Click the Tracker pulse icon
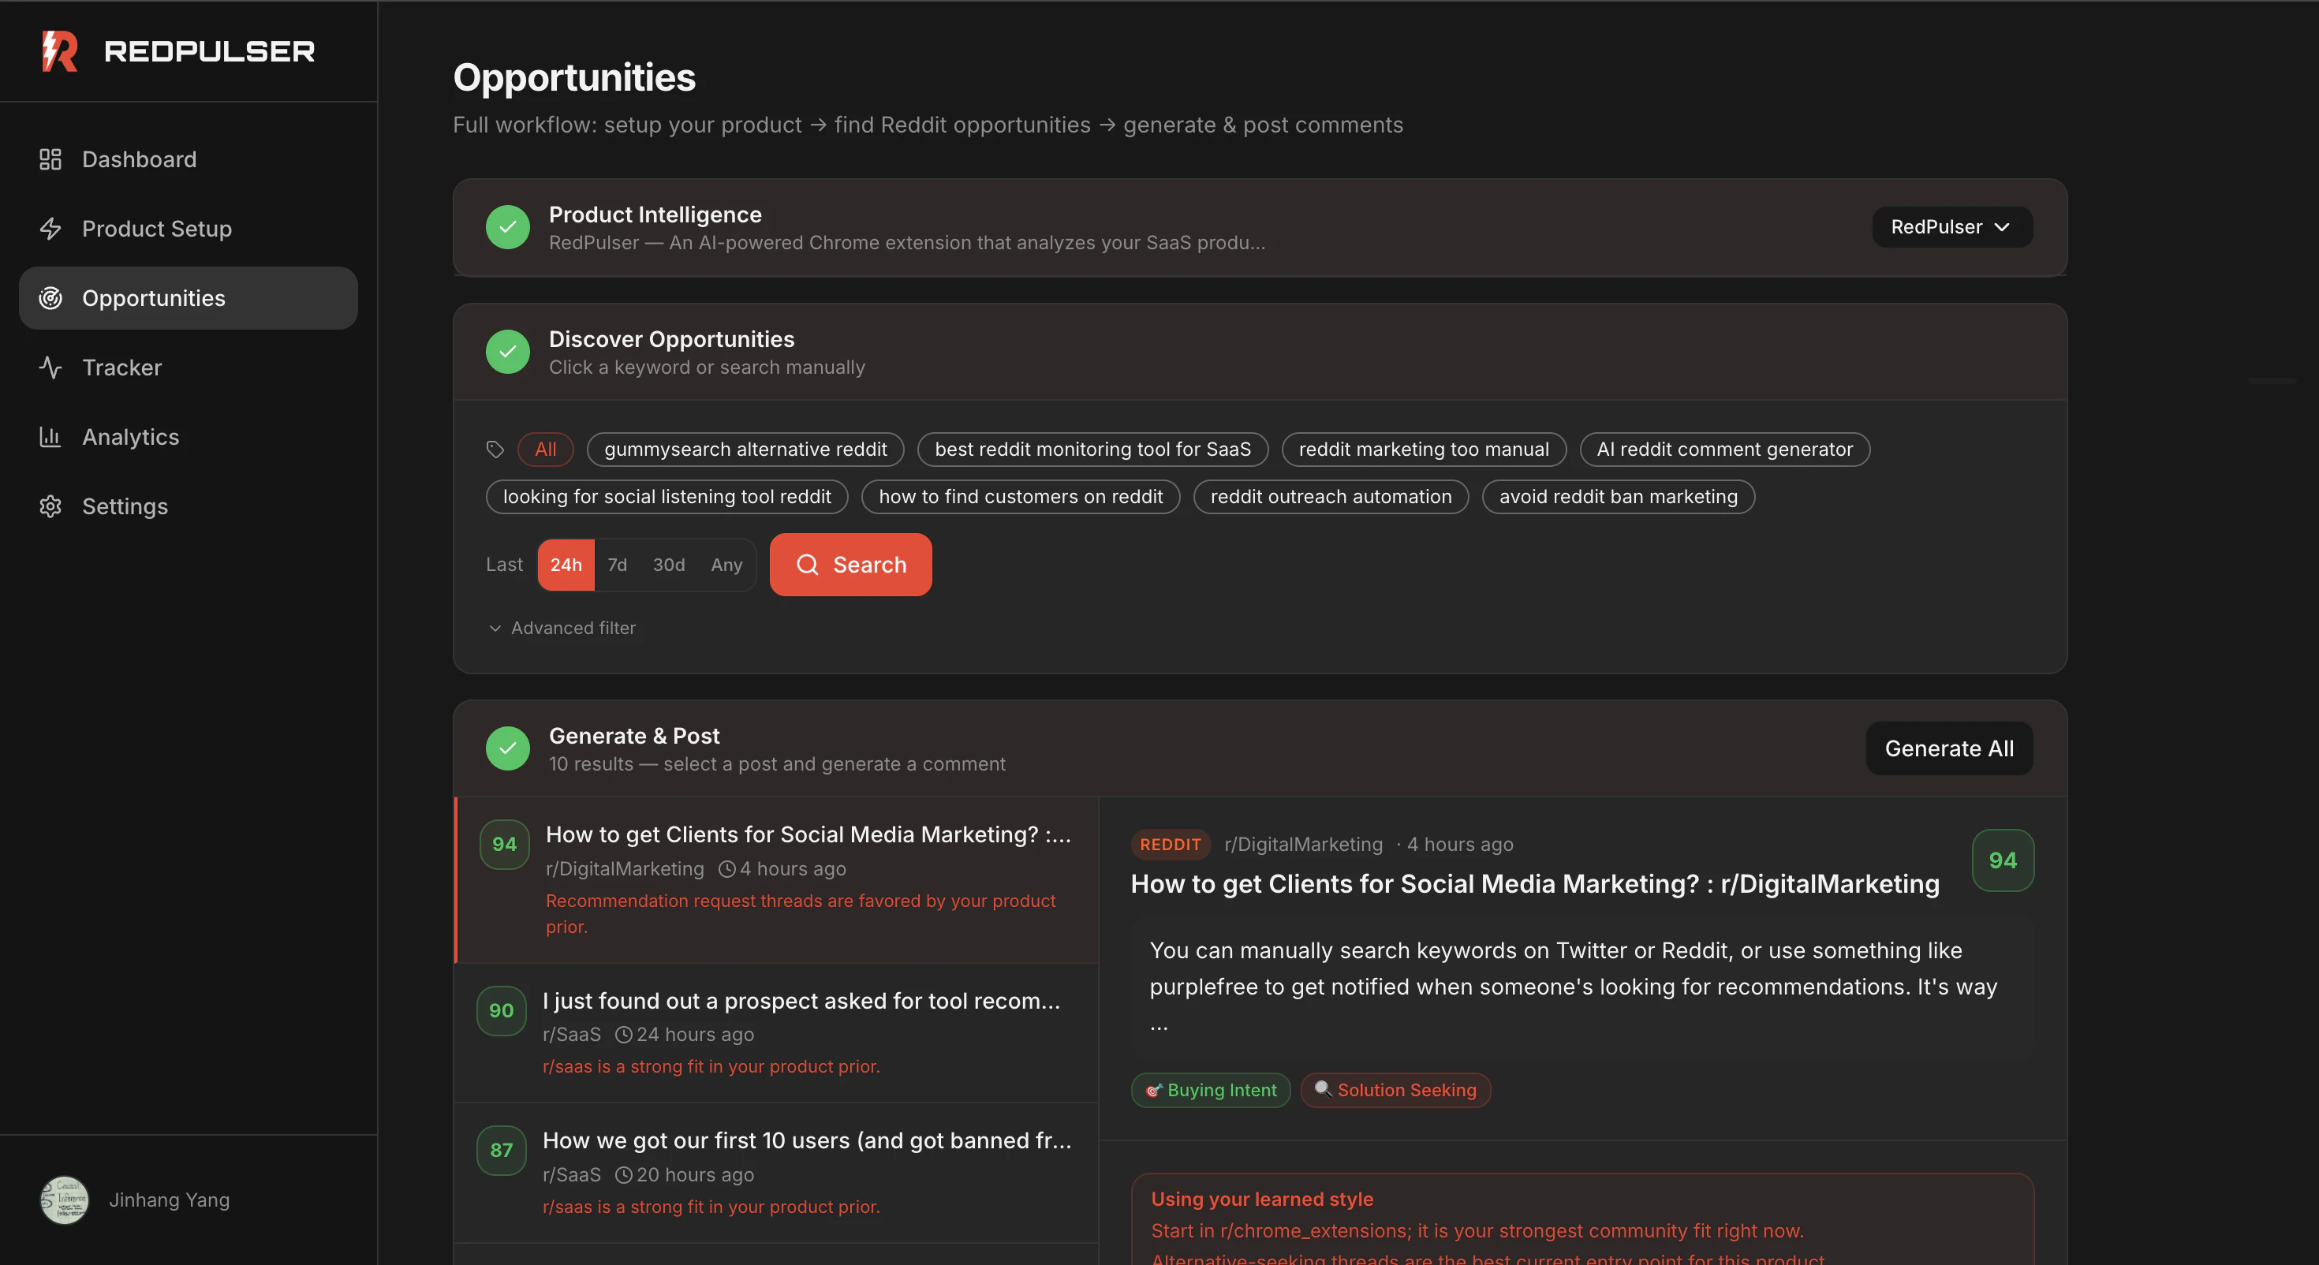The height and width of the screenshot is (1265, 2319). (x=50, y=368)
